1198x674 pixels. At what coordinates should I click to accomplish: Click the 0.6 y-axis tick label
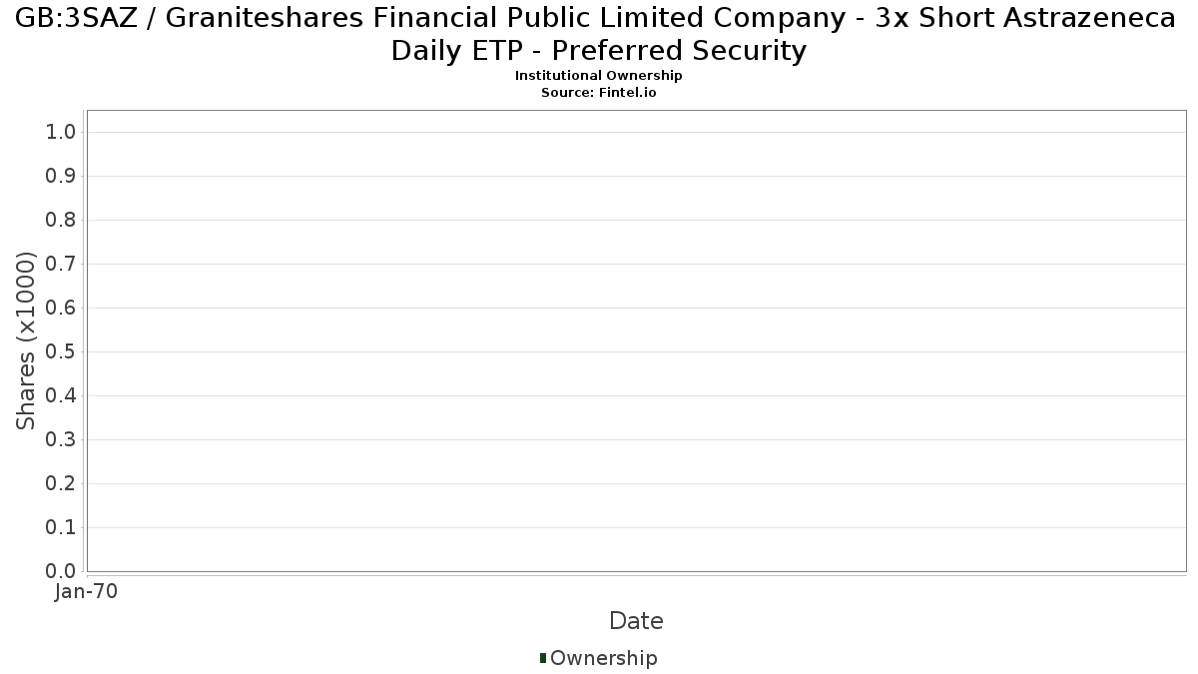[62, 309]
